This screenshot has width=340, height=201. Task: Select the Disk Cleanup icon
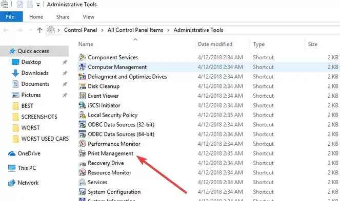tap(82, 86)
